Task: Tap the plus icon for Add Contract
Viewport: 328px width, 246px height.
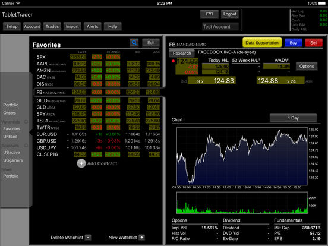Action: tap(81, 163)
